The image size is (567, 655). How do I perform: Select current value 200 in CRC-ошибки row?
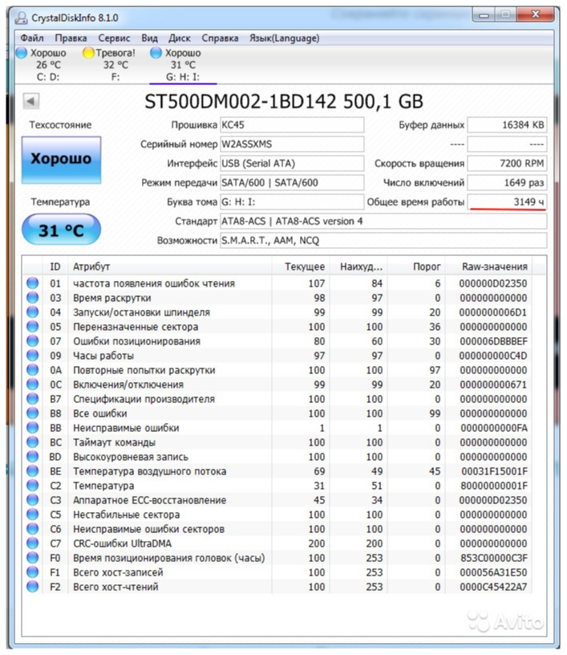[x=316, y=543]
